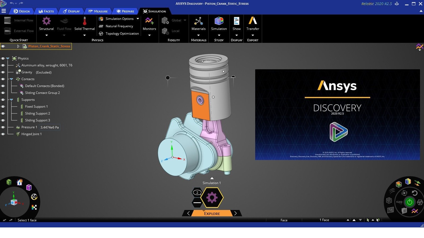Open the Materials dropdown arrow
The image size is (424, 238).
click(x=198, y=35)
